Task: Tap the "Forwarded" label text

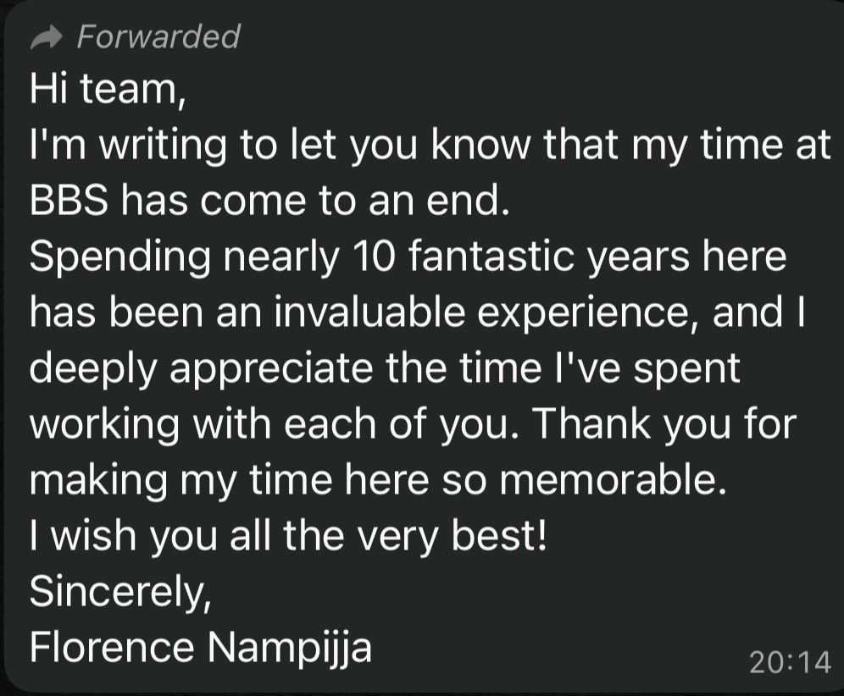Action: (158, 36)
